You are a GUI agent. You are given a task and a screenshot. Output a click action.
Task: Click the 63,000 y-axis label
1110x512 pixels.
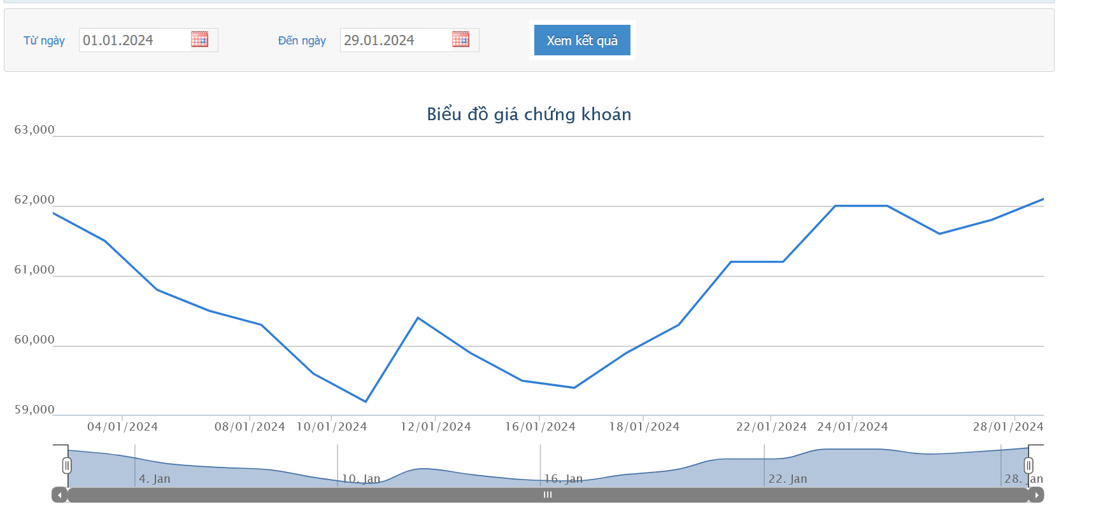(34, 130)
